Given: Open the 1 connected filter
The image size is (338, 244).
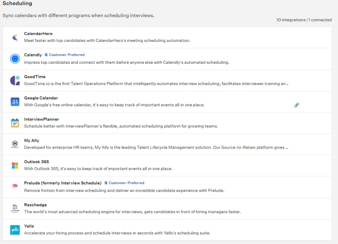Looking at the screenshot, I should coord(320,20).
